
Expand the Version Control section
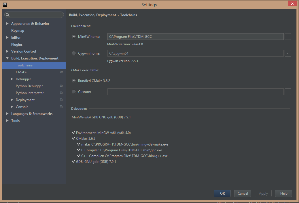point(7,51)
